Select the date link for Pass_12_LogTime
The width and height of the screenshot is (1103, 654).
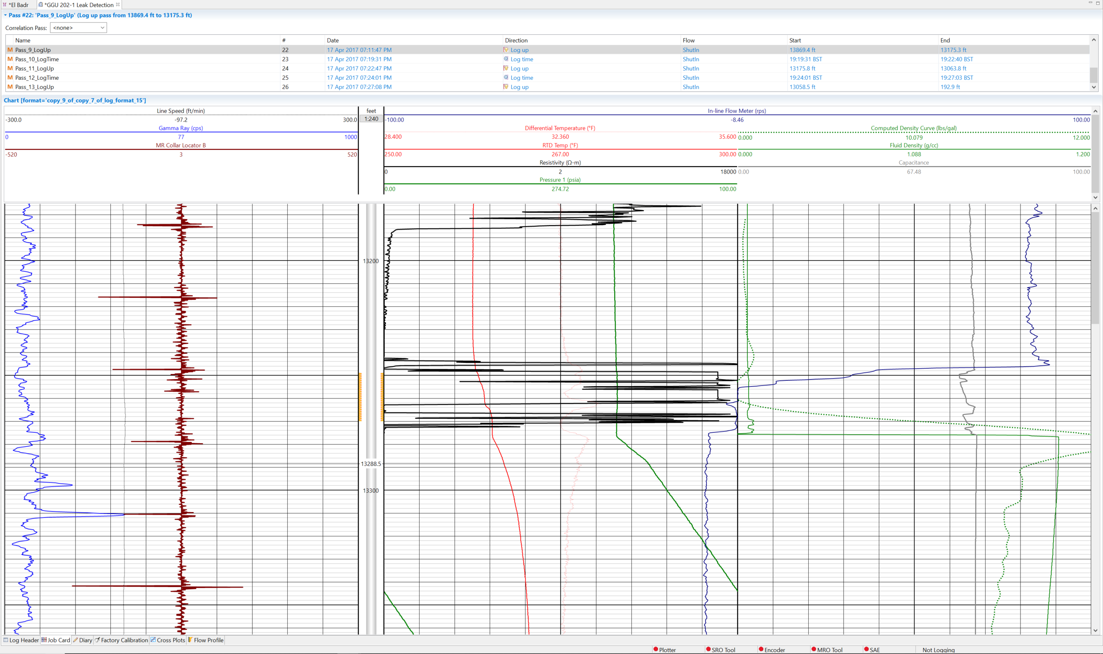359,78
